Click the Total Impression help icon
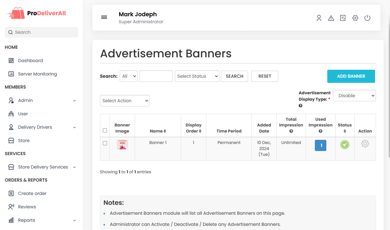Image resolution: width=390 pixels, height=230 pixels. pos(291,131)
